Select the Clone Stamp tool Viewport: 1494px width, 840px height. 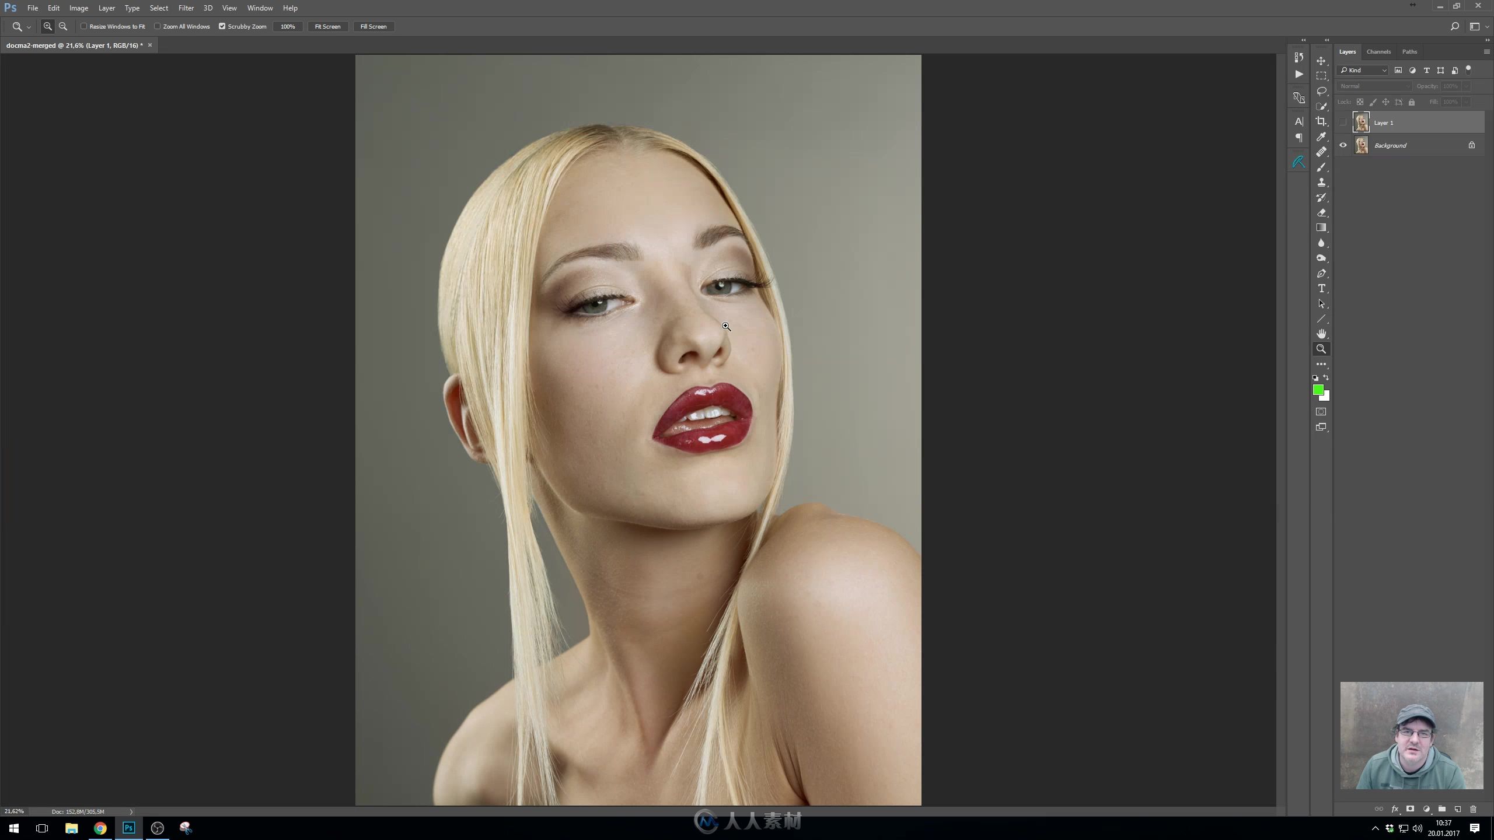click(1321, 182)
